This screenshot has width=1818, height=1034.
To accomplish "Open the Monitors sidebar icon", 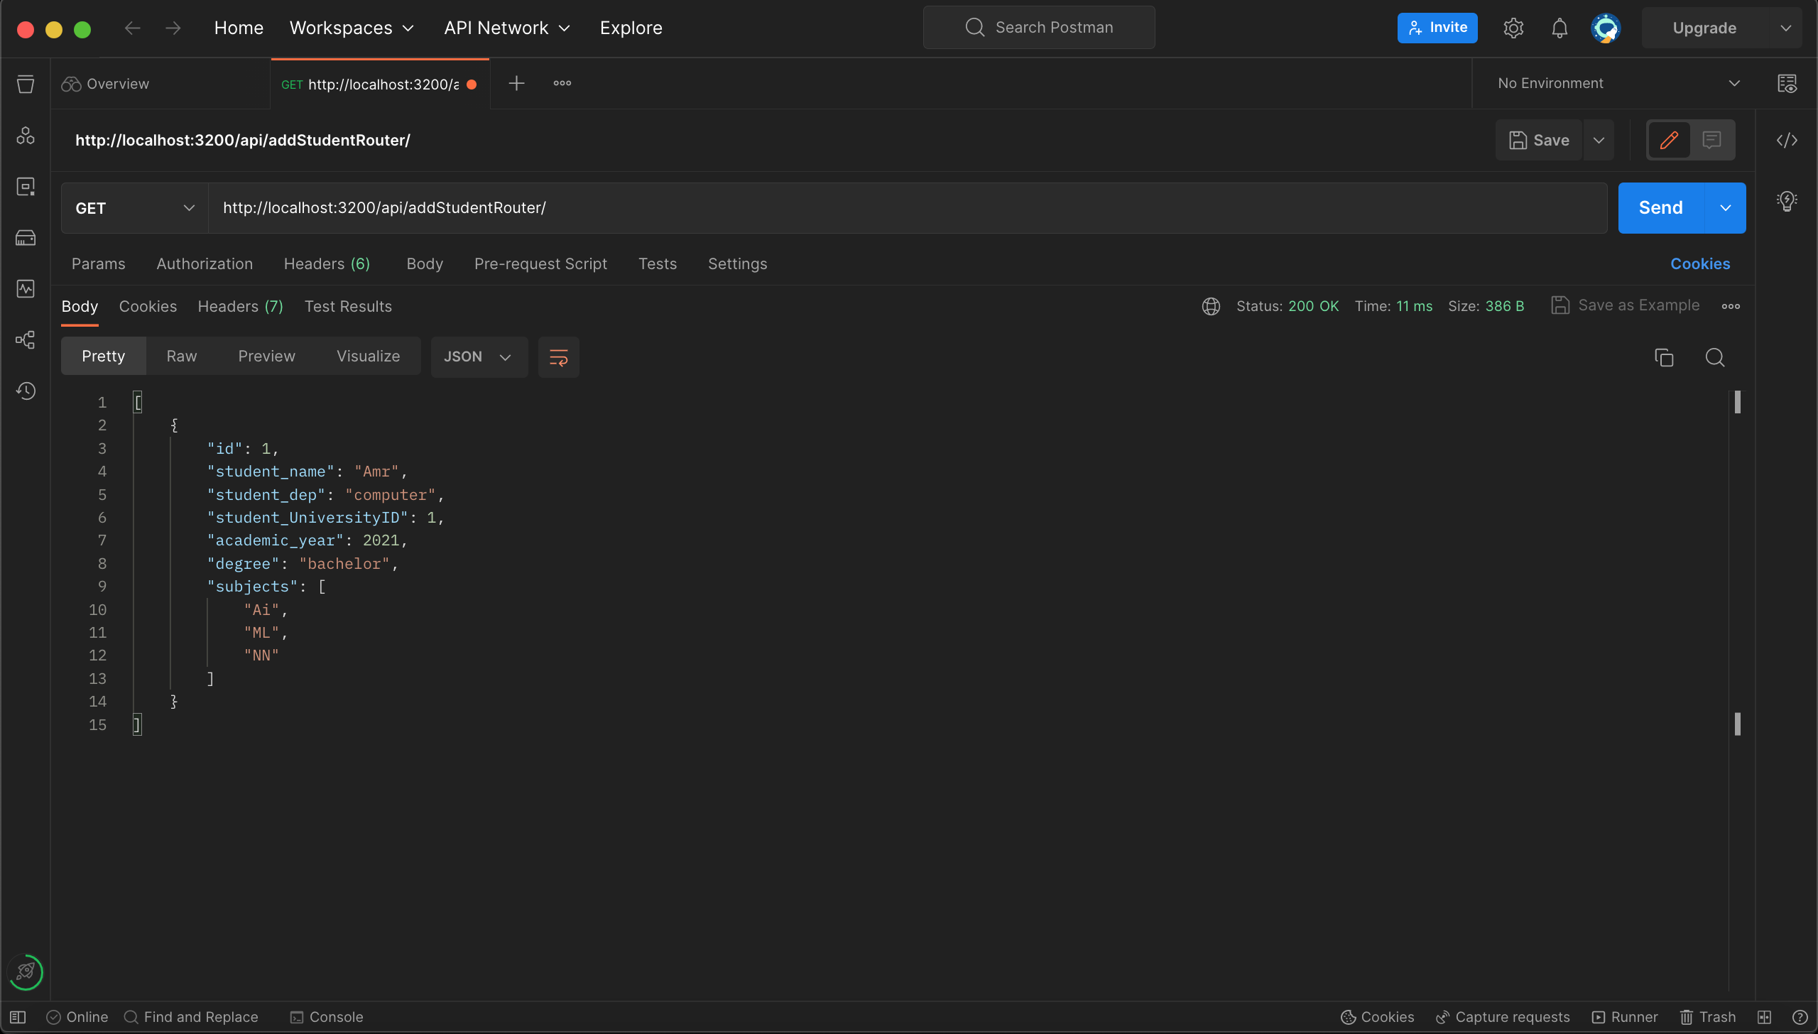I will [x=26, y=289].
